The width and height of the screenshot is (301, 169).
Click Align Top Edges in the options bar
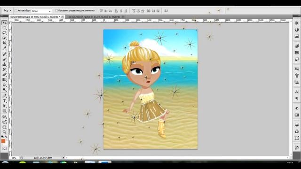(x=102, y=11)
